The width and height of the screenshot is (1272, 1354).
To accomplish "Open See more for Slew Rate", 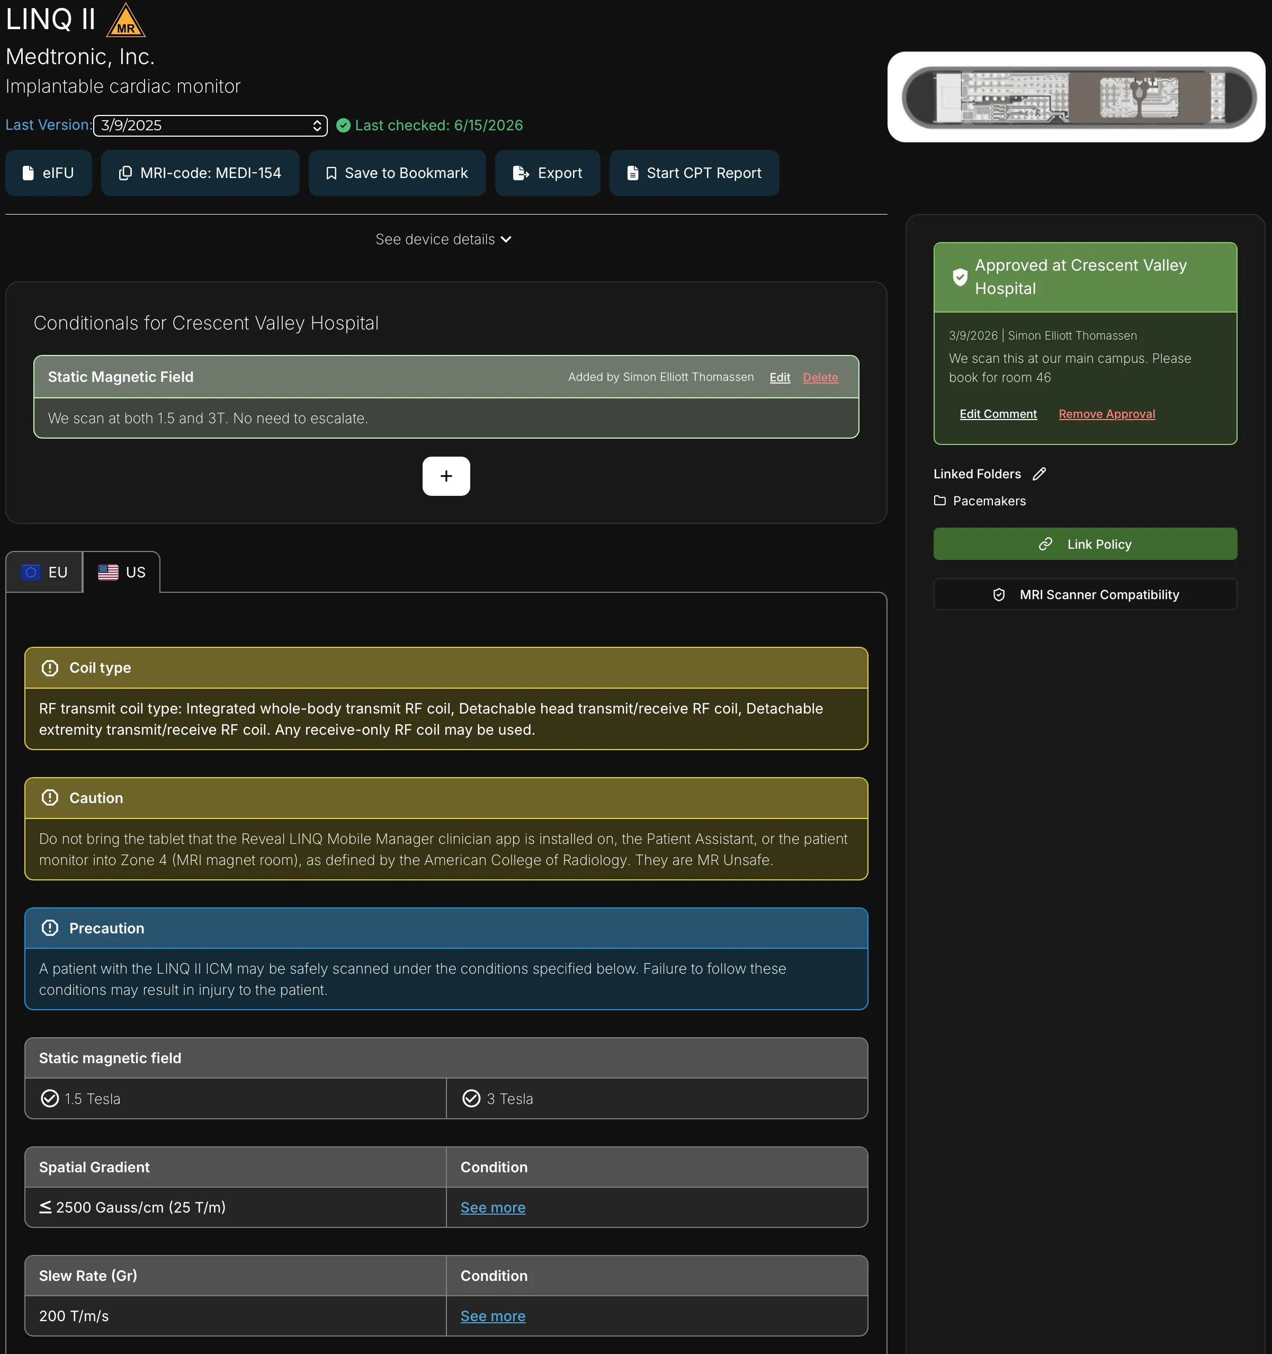I will (x=493, y=1316).
